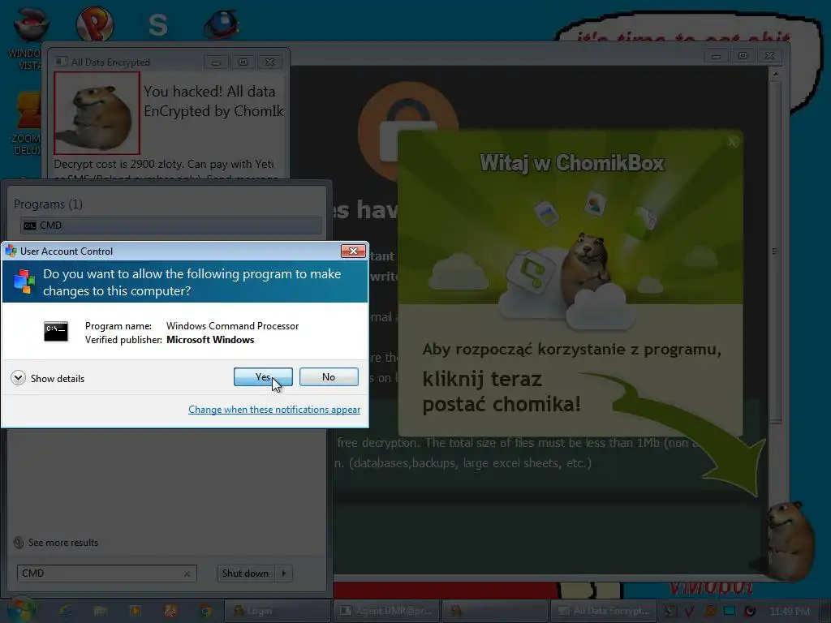Click the teal monitor tray icon
831x623 pixels.
coord(730,612)
